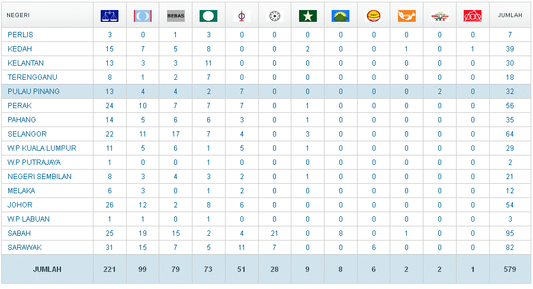Click the JUMLAH column header at top right
Viewport: 533px width, 289px height.
click(510, 15)
